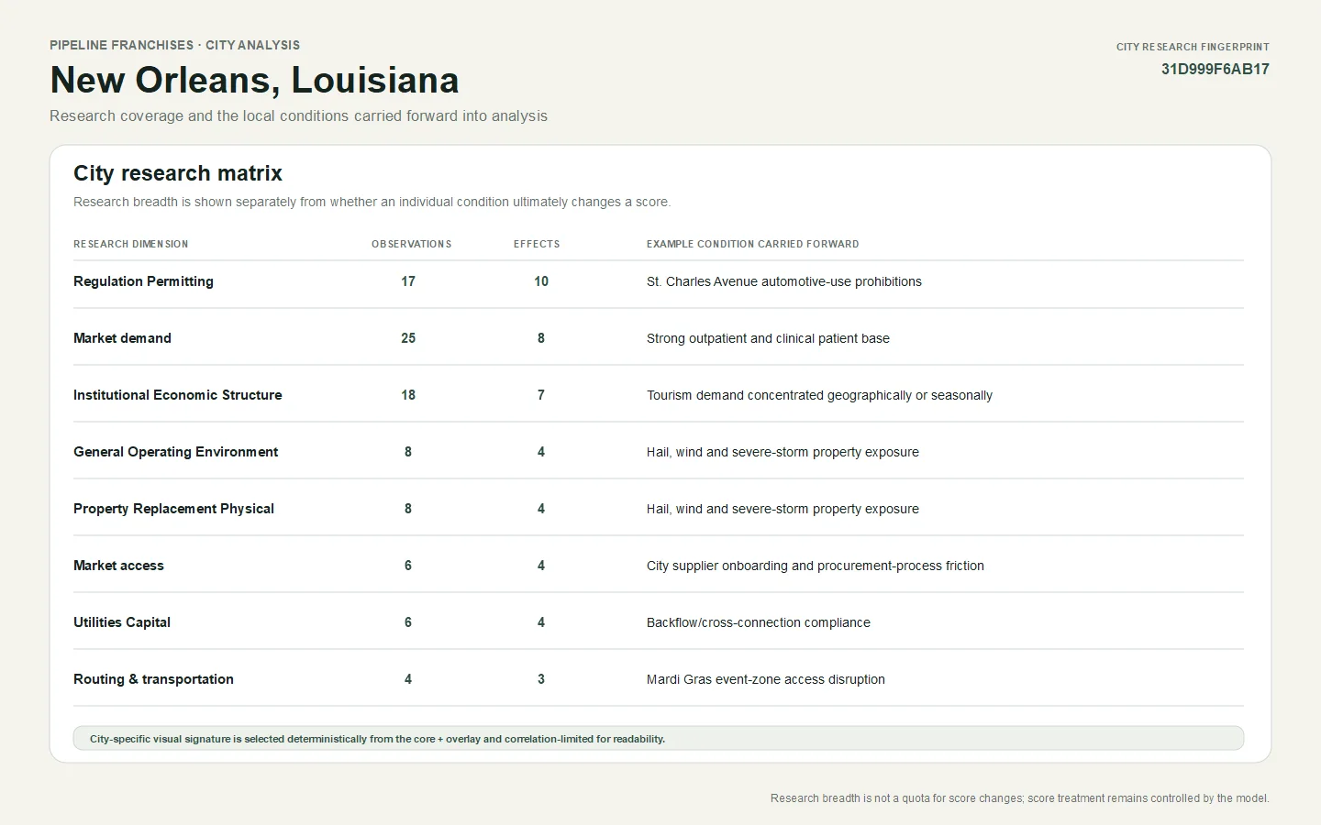Click observations value 4 for Routing & transportation
1321x825 pixels.
(x=408, y=679)
